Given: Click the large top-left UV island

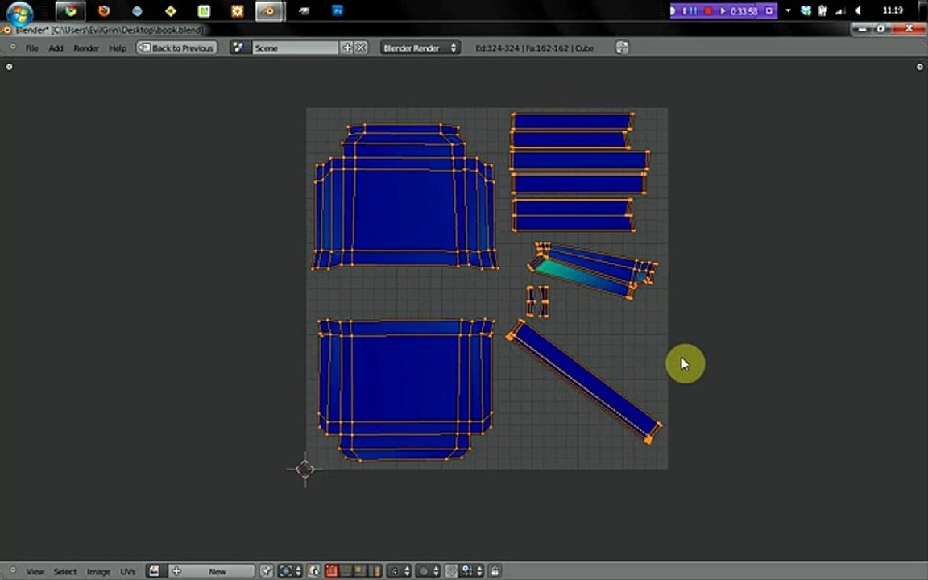Looking at the screenshot, I should click(x=405, y=198).
